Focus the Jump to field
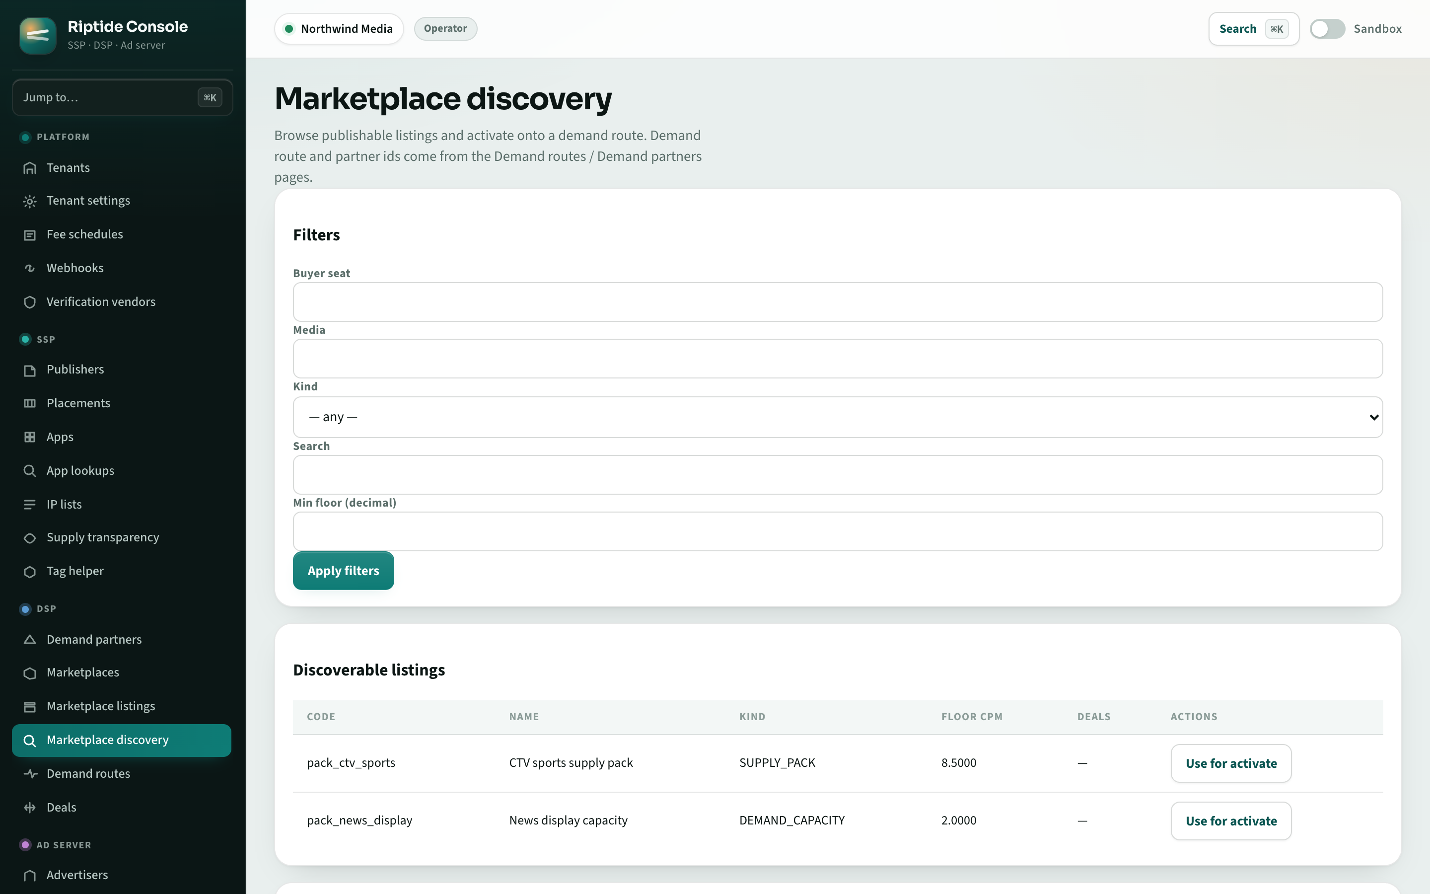1430x894 pixels. [x=122, y=97]
